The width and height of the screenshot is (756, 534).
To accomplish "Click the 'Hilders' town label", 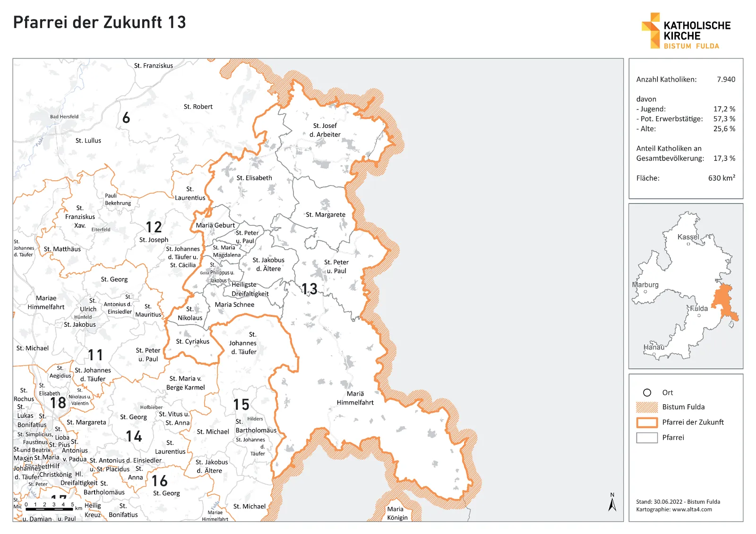I will pos(255,419).
